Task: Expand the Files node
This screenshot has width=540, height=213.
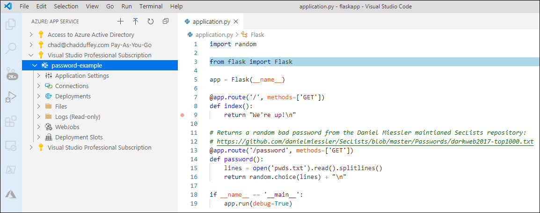Action: [x=38, y=106]
